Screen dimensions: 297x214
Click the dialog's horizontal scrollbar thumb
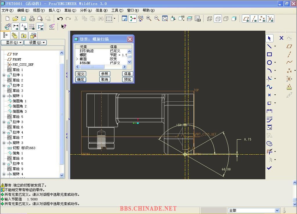click(x=92, y=67)
